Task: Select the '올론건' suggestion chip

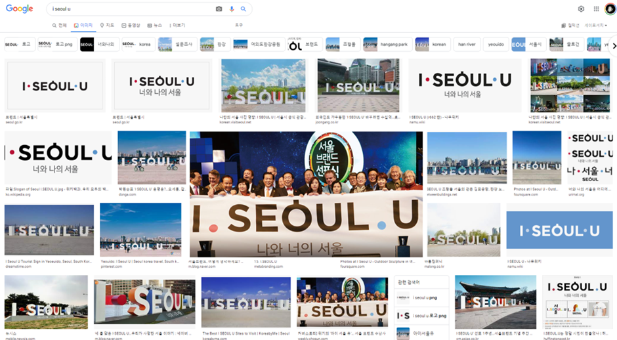Action: click(566, 45)
